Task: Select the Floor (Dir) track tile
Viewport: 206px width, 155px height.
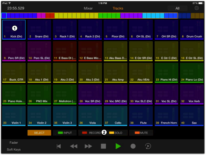Action: click(x=116, y=30)
